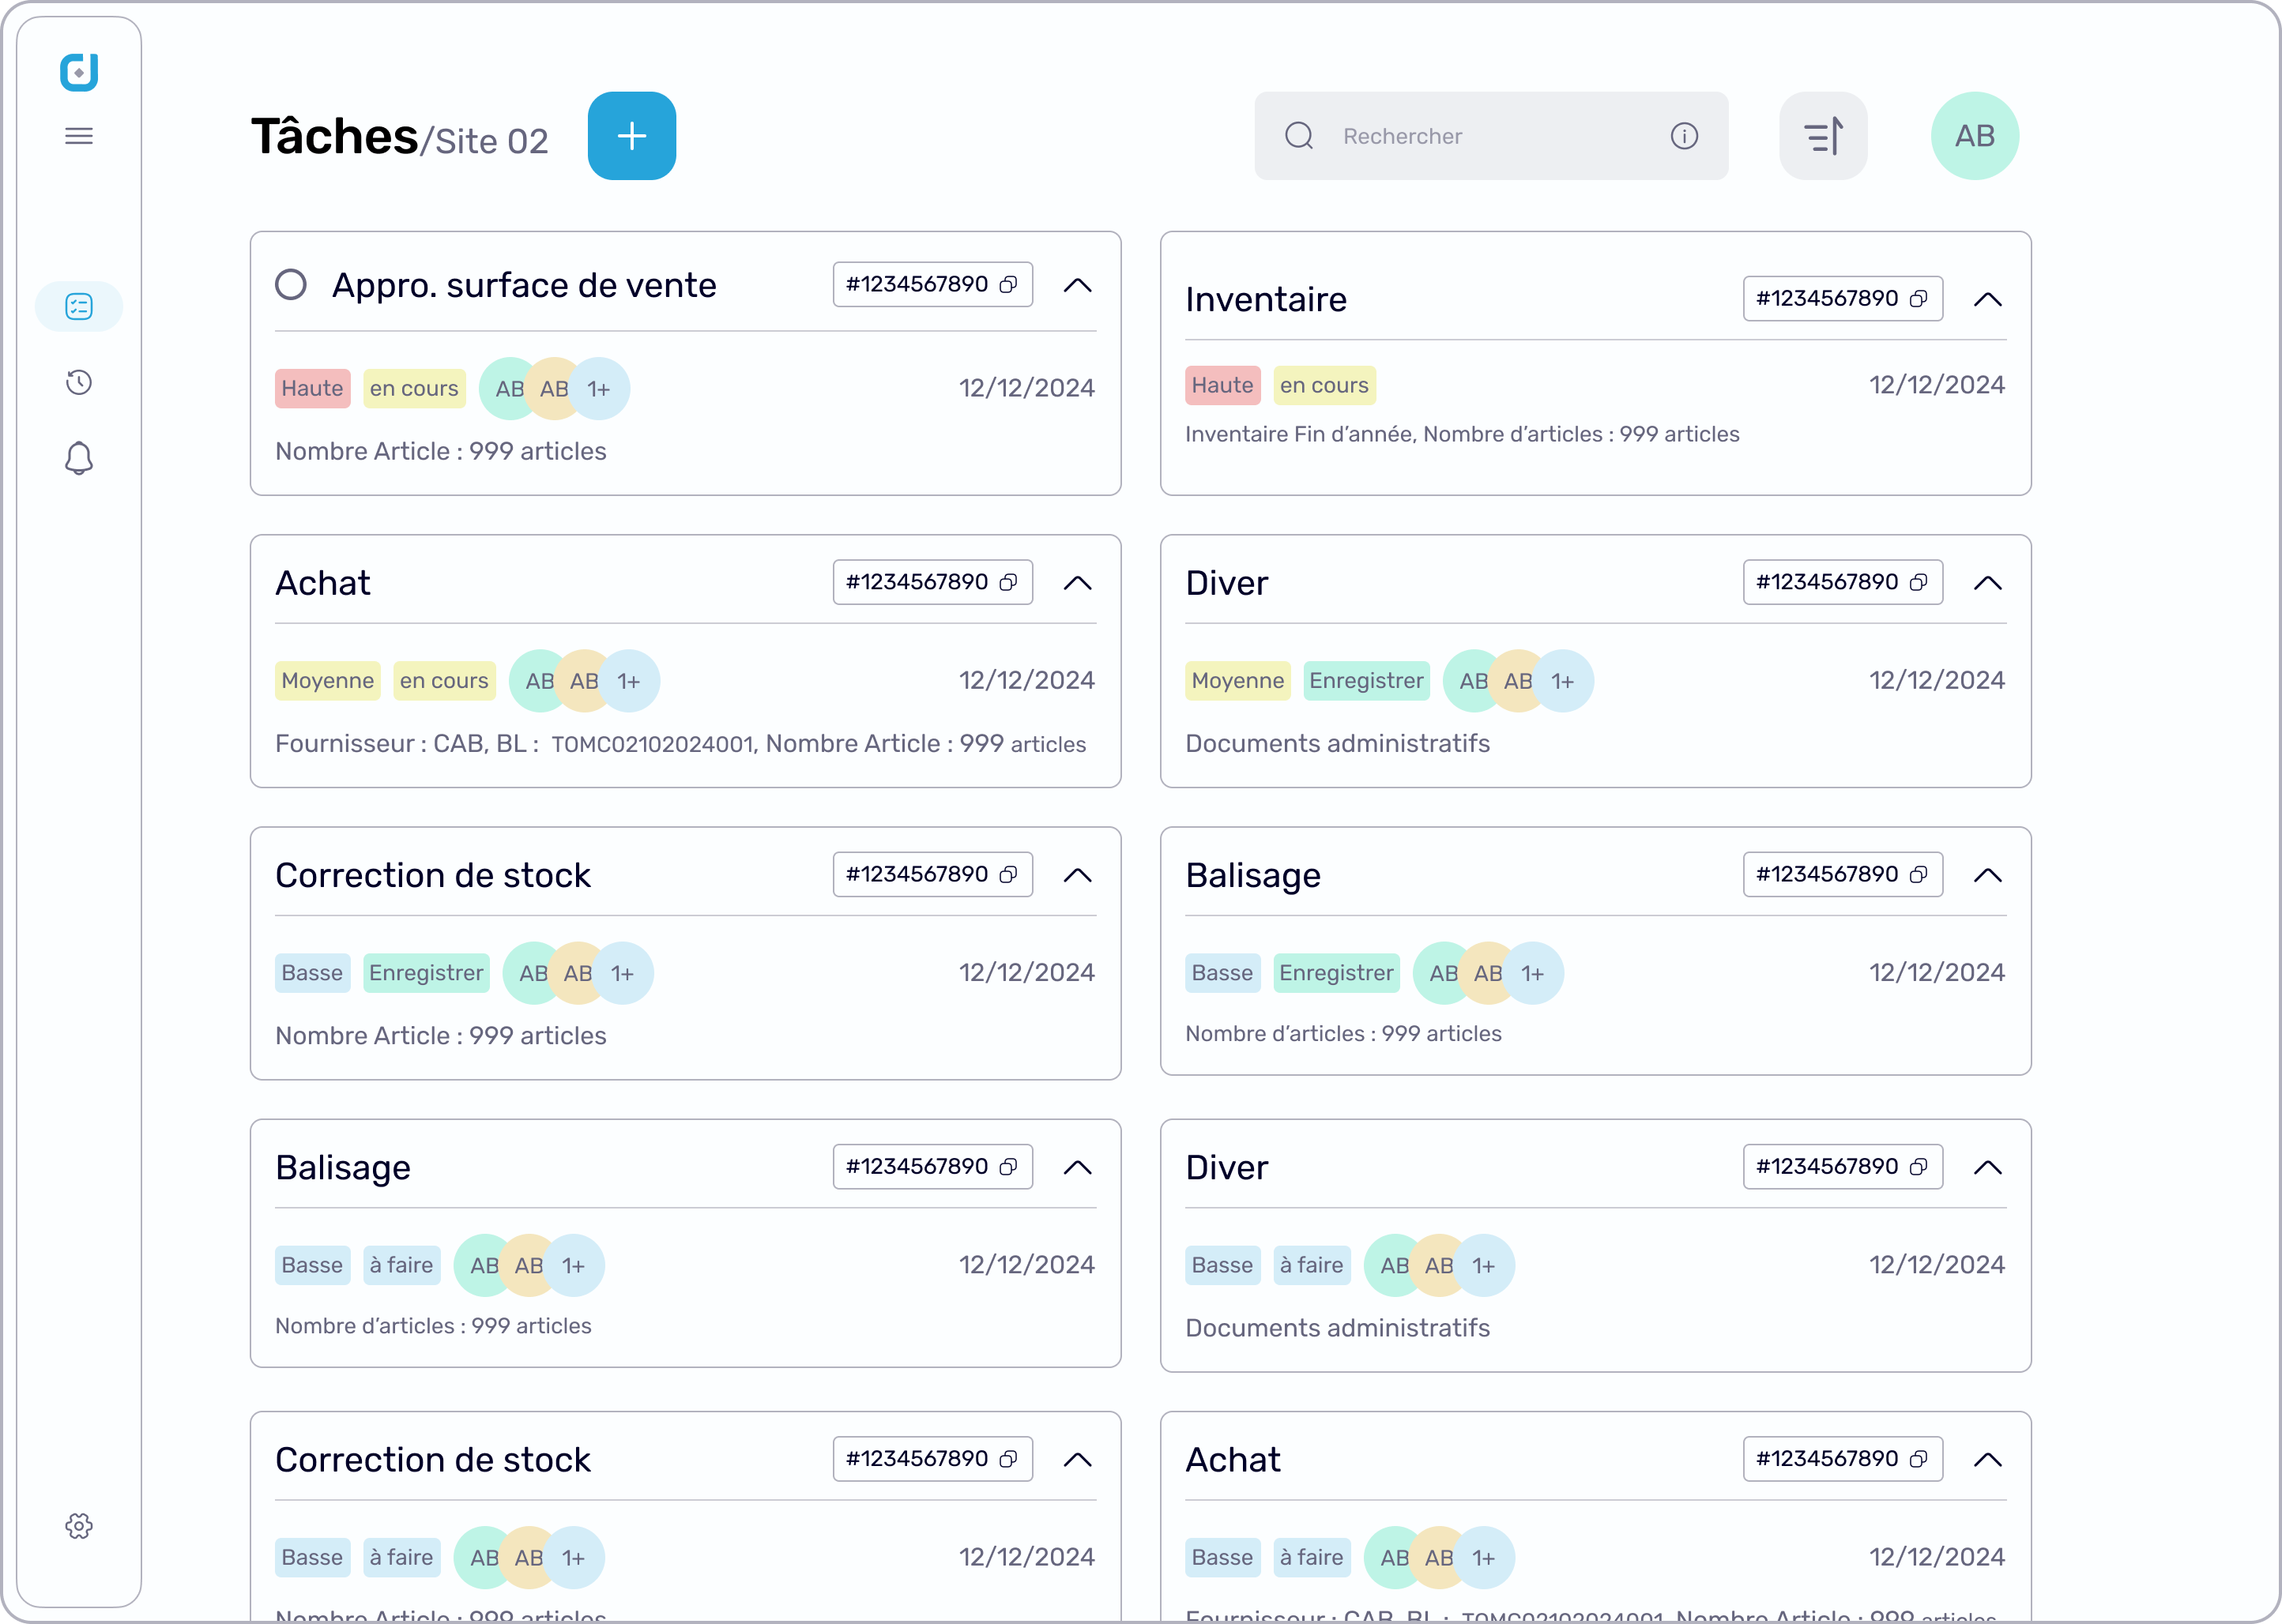
Task: Collapse the Balisage card marked à faire
Action: point(1078,1167)
